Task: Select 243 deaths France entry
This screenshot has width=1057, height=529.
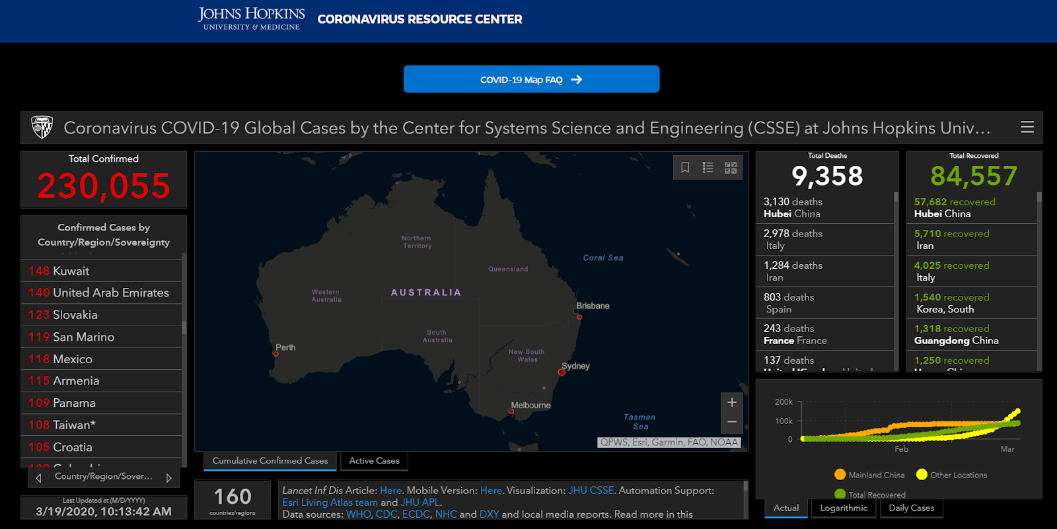Action: tap(824, 334)
